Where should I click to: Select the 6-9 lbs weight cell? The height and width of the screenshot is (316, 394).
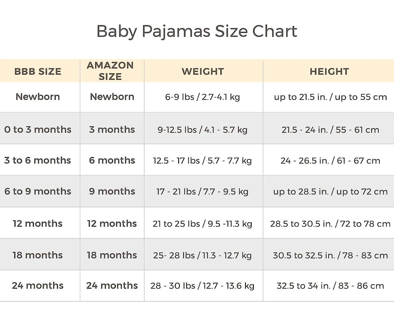203,97
